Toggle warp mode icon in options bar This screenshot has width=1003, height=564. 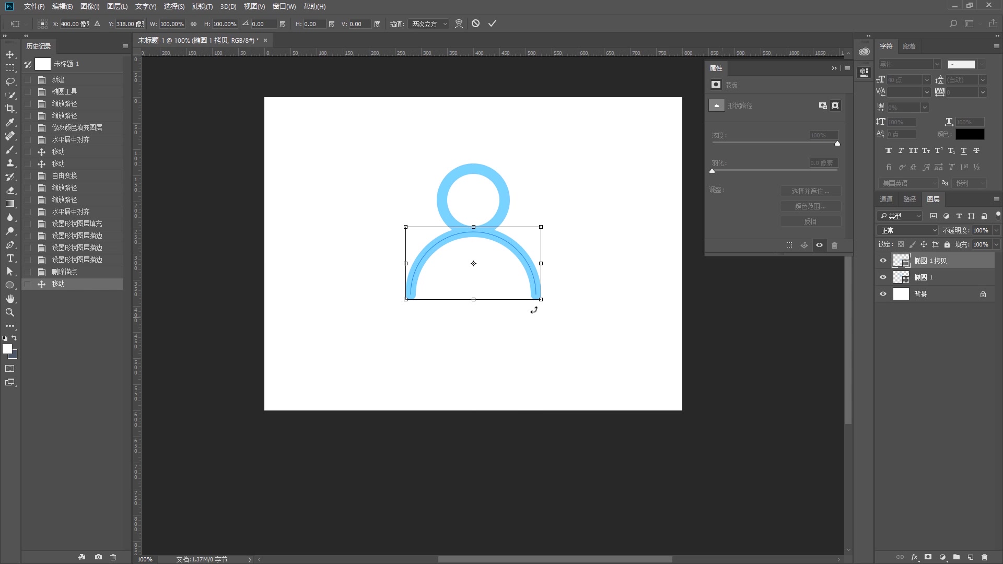point(459,23)
